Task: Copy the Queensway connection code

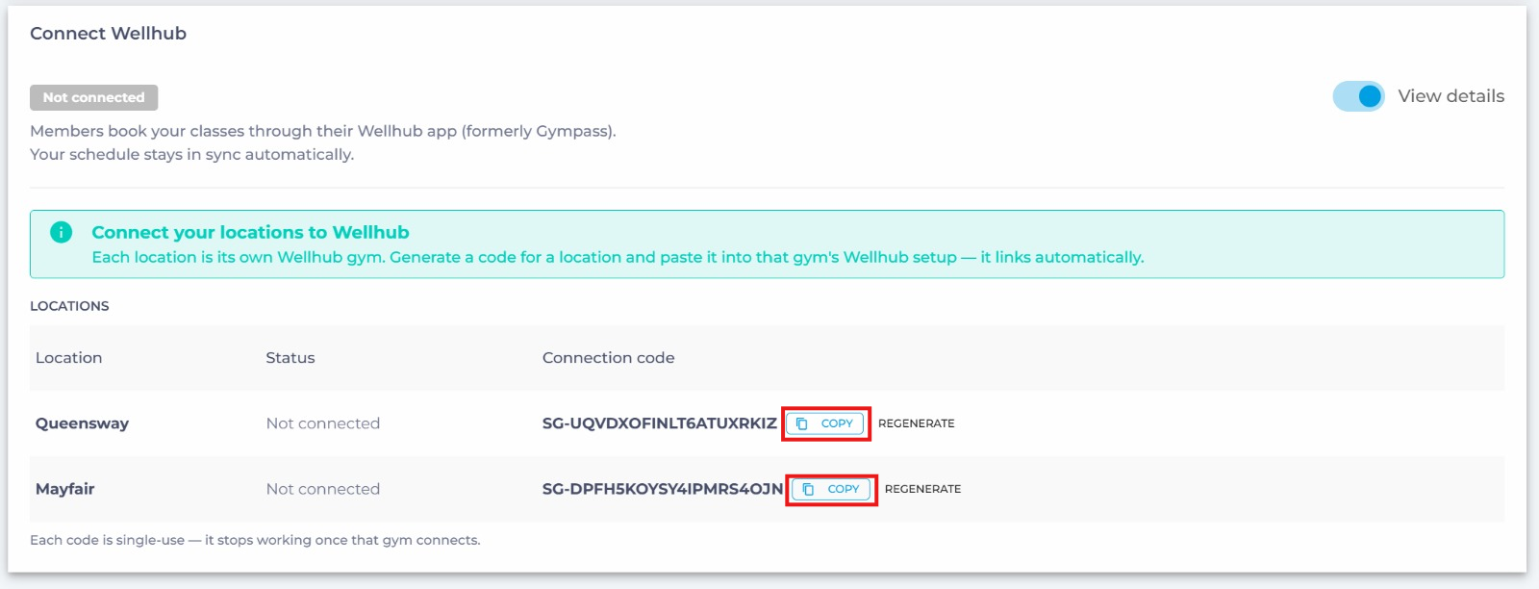Action: [x=825, y=423]
